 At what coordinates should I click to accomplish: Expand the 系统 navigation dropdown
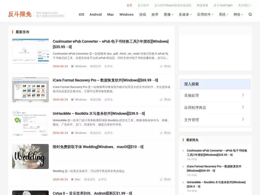223,15
